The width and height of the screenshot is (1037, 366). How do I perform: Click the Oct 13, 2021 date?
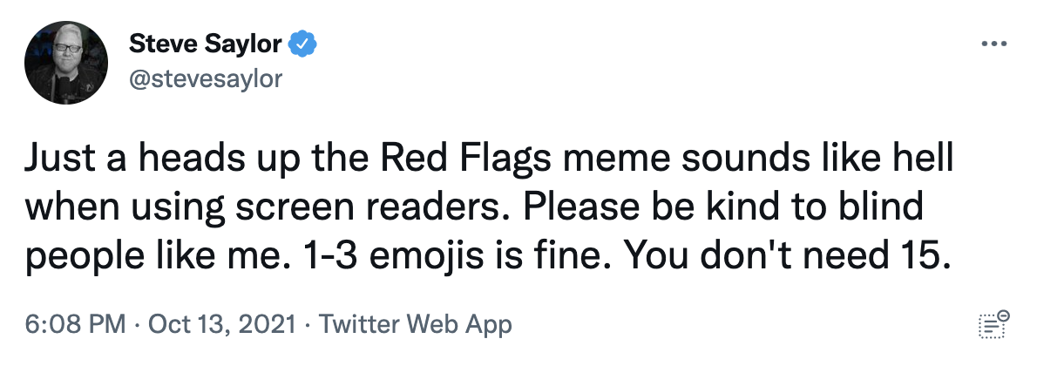click(221, 324)
